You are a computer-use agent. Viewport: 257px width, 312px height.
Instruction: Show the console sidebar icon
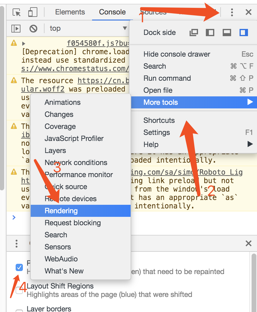click(16, 28)
